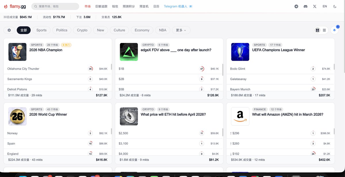Click the 热门 hot badge on NBA card
Viewport: 345px width, 177px height.
click(66, 45)
